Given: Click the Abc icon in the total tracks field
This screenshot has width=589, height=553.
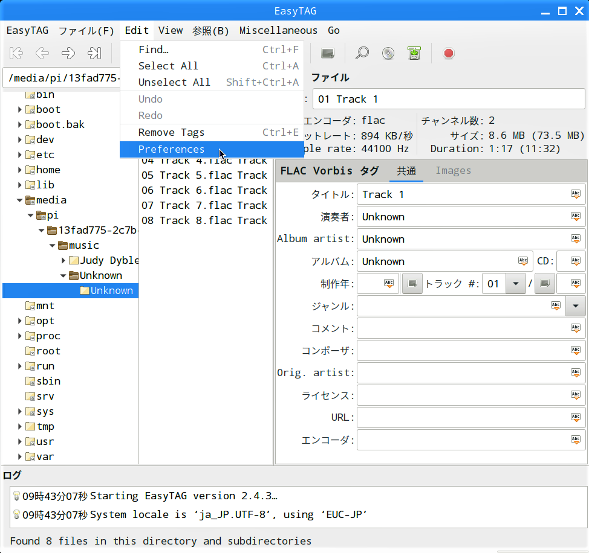Looking at the screenshot, I should coord(576,283).
